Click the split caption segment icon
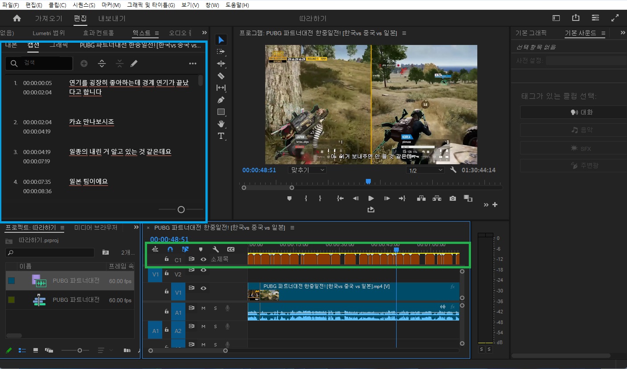 click(102, 63)
